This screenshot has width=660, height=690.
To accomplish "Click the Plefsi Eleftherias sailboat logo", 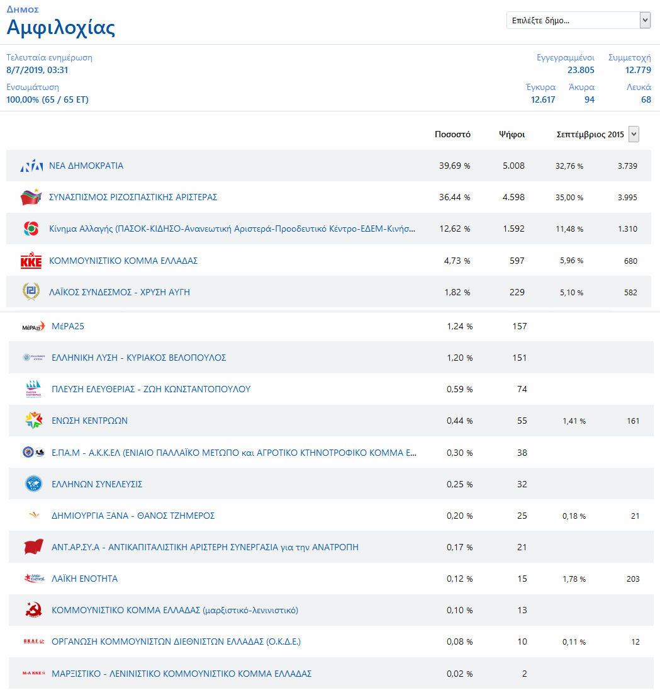I will 34,389.
